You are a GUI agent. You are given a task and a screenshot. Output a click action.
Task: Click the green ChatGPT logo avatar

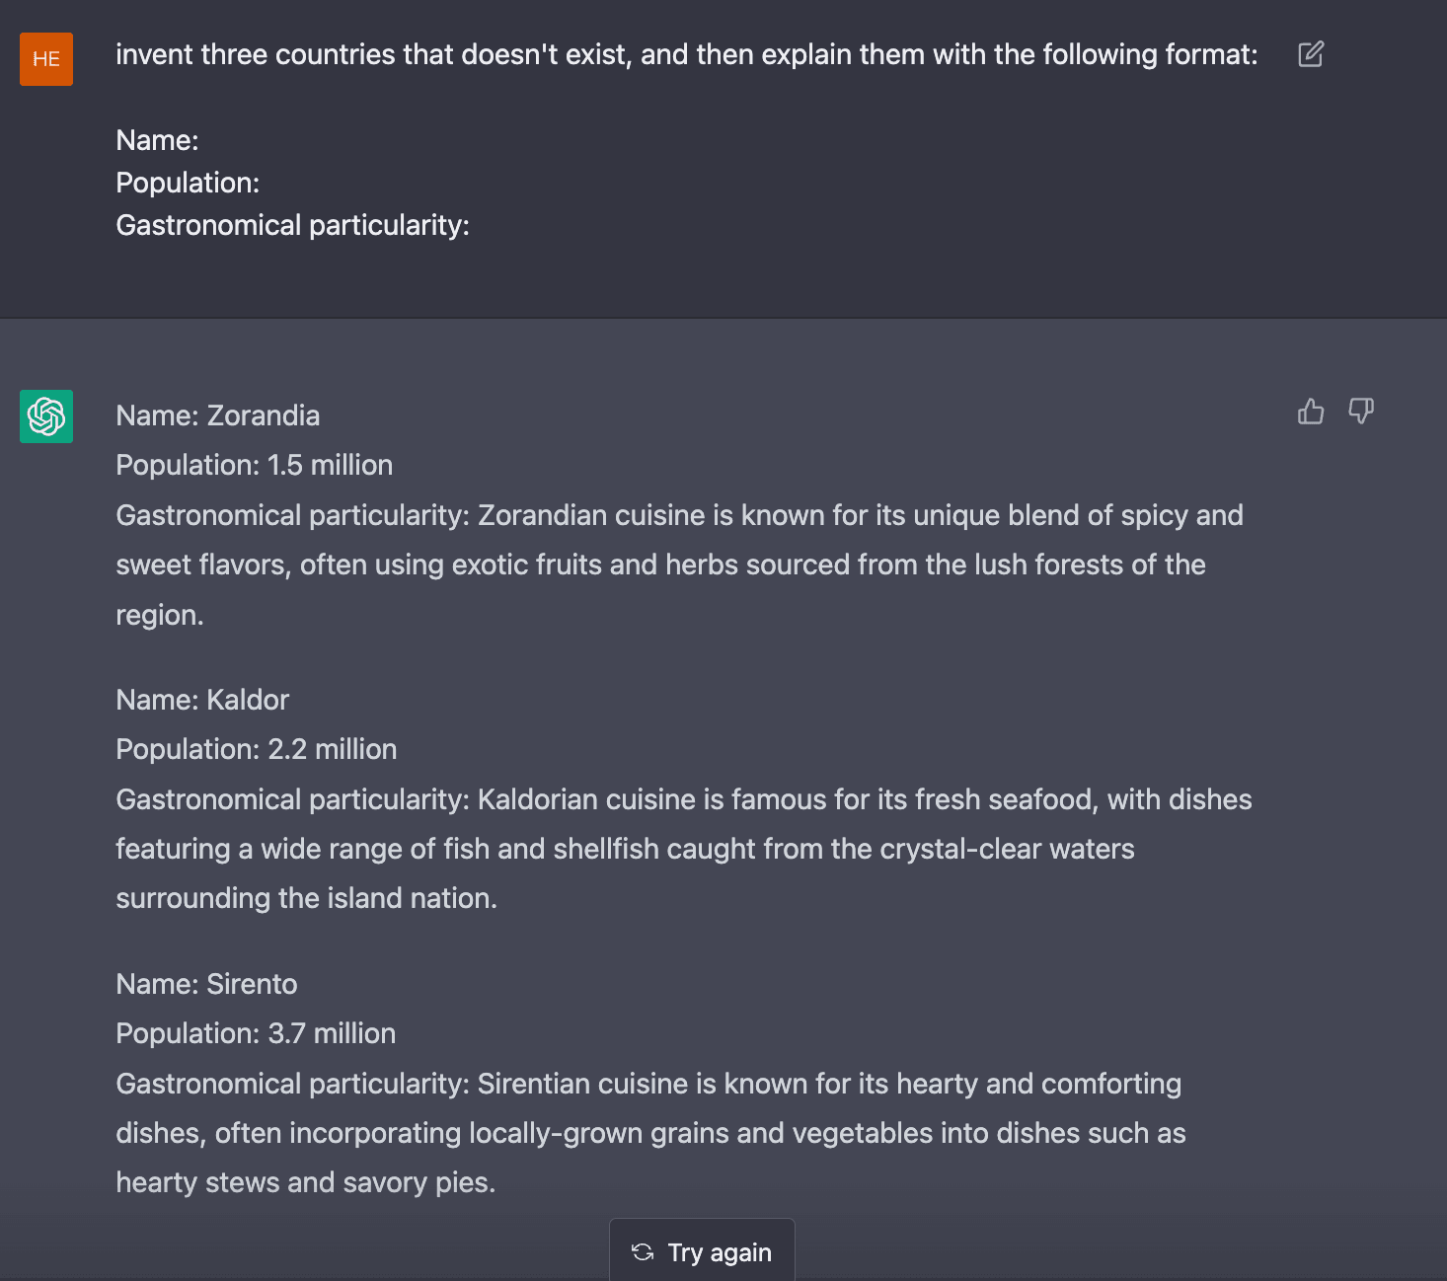coord(46,416)
